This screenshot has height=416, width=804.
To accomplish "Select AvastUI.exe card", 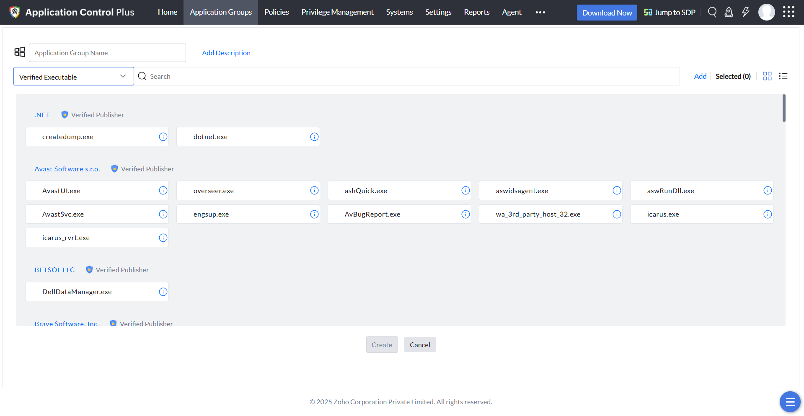I will click(97, 191).
